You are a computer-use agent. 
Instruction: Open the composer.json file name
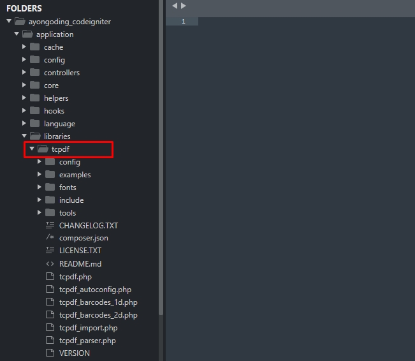pyautogui.click(x=84, y=238)
